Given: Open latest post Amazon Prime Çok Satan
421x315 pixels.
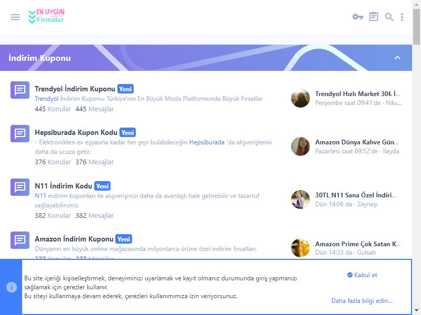Looking at the screenshot, I should tap(358, 244).
